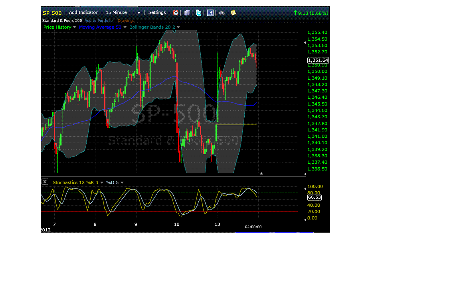461x286 pixels.
Task: Open the Drawings link
Action: (x=126, y=21)
